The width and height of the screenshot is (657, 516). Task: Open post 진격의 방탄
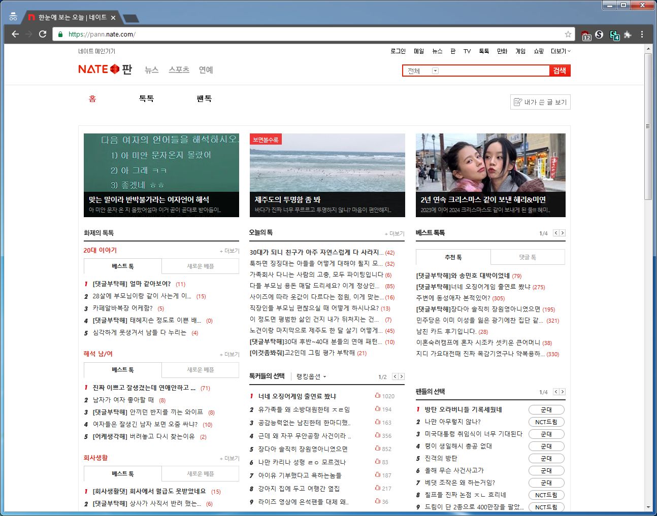(x=441, y=458)
